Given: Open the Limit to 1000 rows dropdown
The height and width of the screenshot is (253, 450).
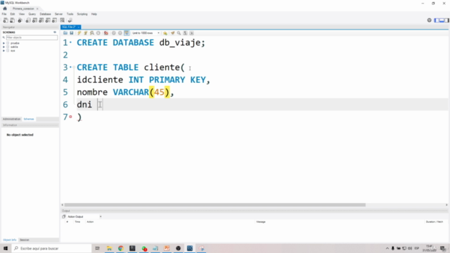Looking at the screenshot, I should pyautogui.click(x=146, y=33).
